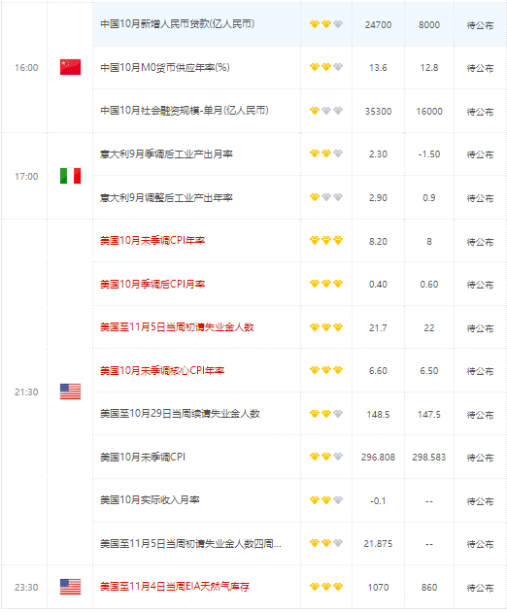Click previous value 1070
Viewport: 507px width, 613px height.
378,587
